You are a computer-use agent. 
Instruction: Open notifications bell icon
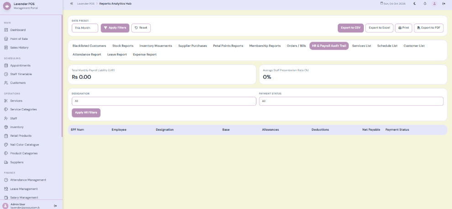coord(425,4)
